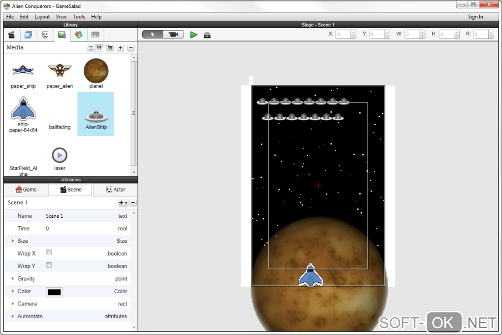Open the Edit menu
The image size is (502, 335).
[24, 17]
